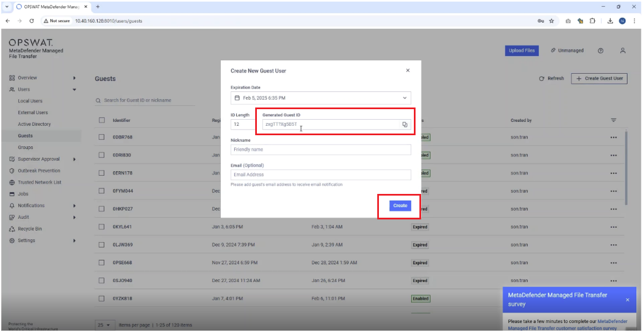Open actions menu for 0FYM044 row
Screen dimensions: 643x333
click(614, 191)
